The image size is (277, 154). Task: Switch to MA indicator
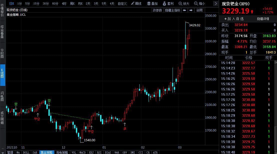[18, 152]
